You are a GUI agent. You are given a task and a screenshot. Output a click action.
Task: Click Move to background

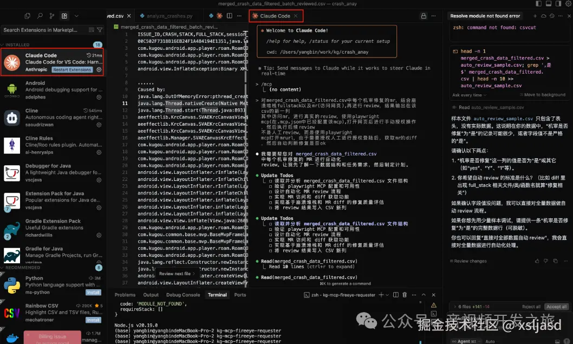pyautogui.click(x=542, y=95)
